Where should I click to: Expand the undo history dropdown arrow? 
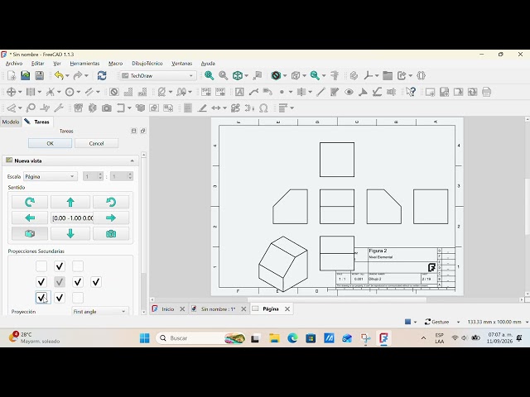tap(67, 75)
